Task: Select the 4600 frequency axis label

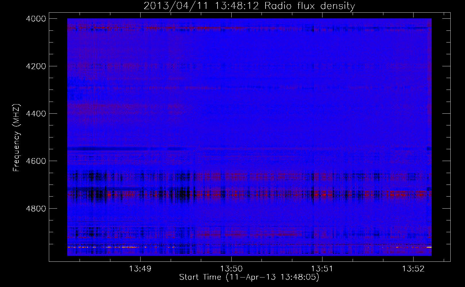Action: point(36,161)
